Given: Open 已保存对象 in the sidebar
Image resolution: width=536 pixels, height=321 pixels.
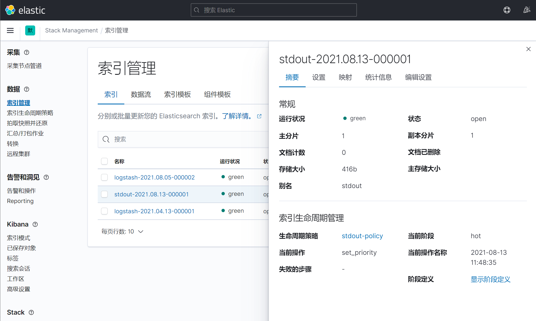Looking at the screenshot, I should point(21,248).
